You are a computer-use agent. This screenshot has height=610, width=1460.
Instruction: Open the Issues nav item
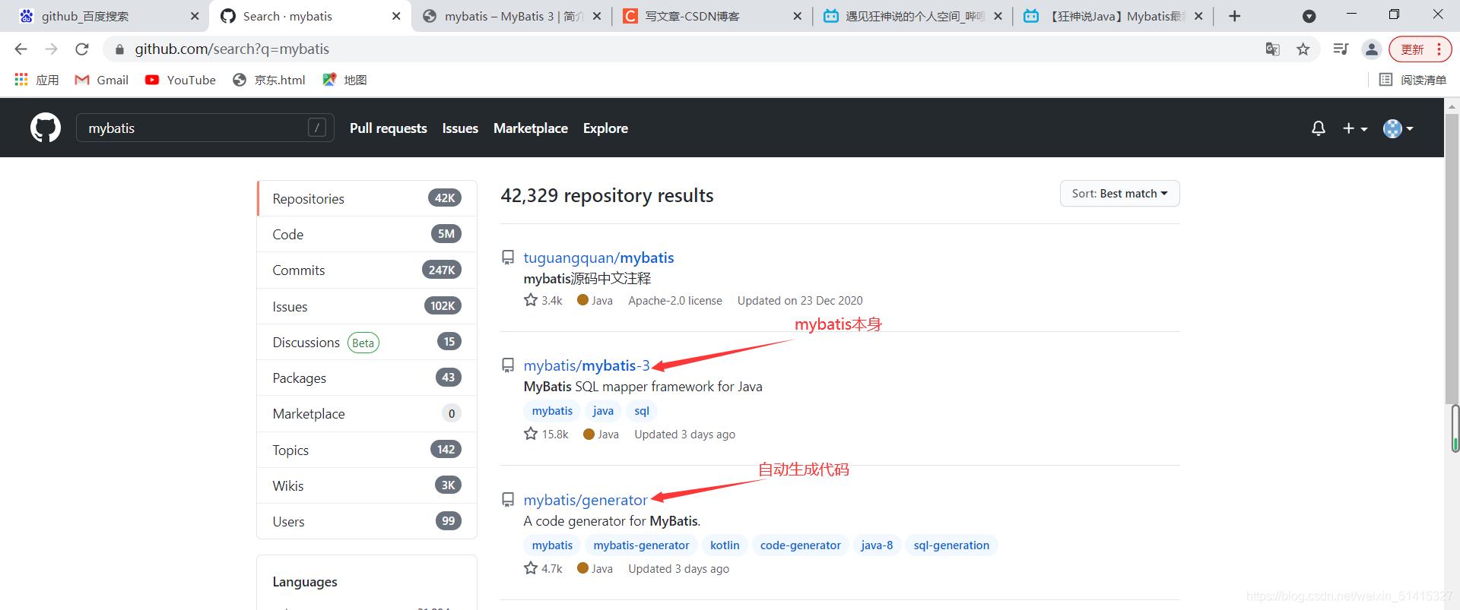[x=460, y=128]
